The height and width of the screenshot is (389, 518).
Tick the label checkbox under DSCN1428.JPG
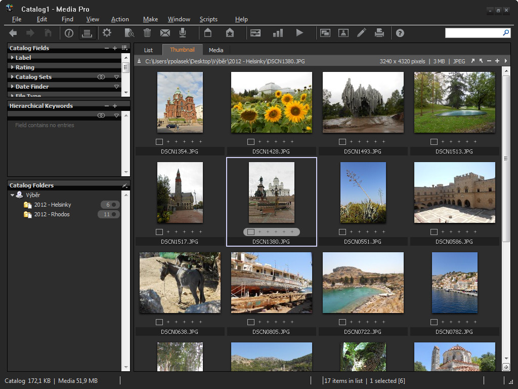(251, 142)
